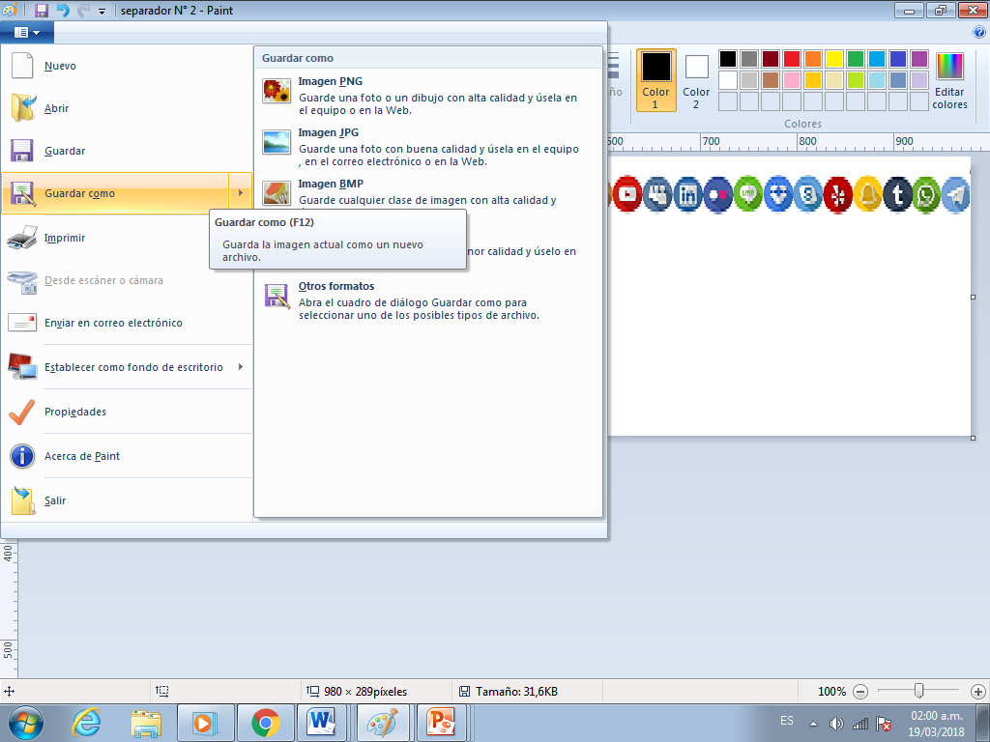Click the PNG flower thumbnail icon
The width and height of the screenshot is (990, 742).
[277, 91]
